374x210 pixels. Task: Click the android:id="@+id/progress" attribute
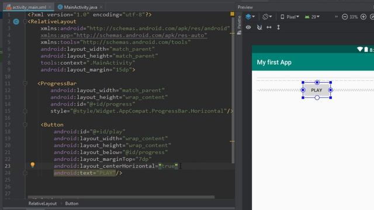(93, 104)
